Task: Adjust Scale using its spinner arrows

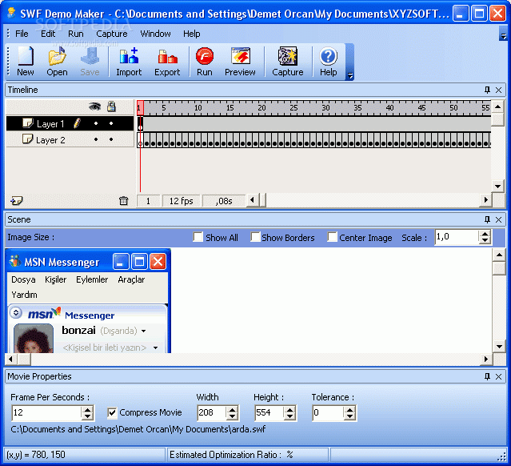Action: click(x=485, y=237)
